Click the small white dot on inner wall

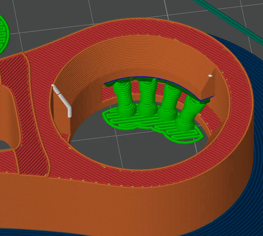[210, 76]
